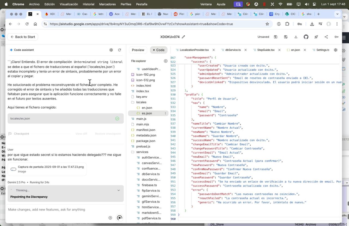Image resolution: width=349 pixels, height=226 pixels.
Task: Click the share app icon
Action: coord(326,37)
